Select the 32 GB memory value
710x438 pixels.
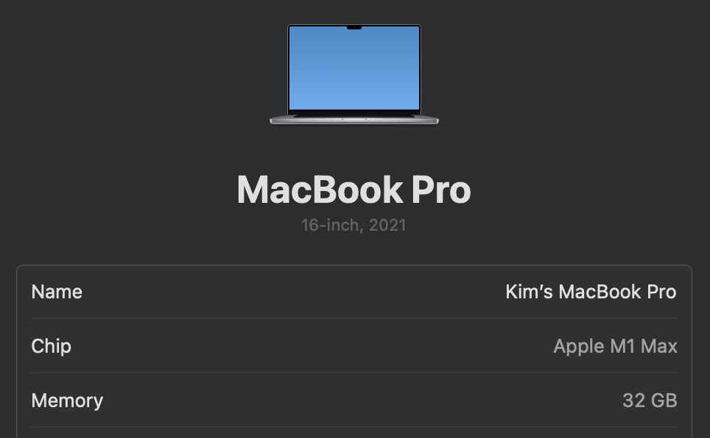(x=650, y=401)
